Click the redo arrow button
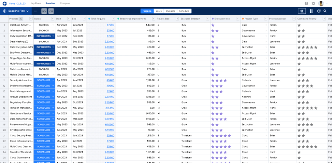 tap(51, 11)
